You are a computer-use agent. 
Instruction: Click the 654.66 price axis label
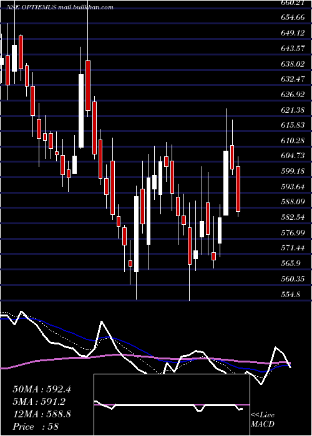click(x=293, y=17)
